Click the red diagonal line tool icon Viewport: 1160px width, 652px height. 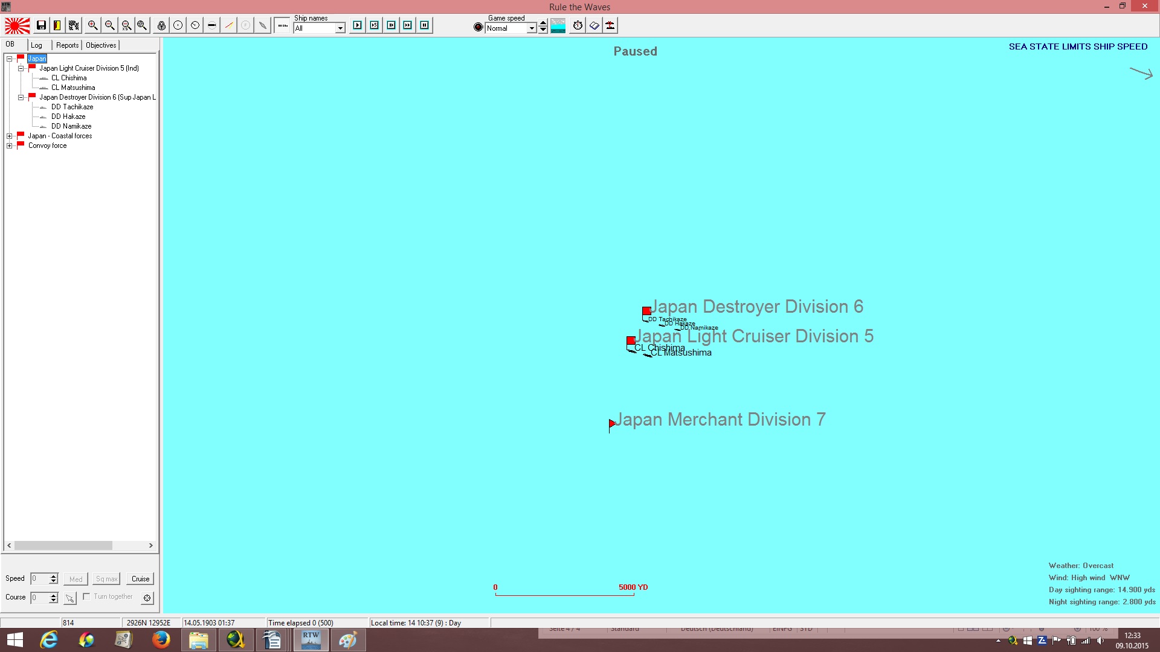point(229,25)
